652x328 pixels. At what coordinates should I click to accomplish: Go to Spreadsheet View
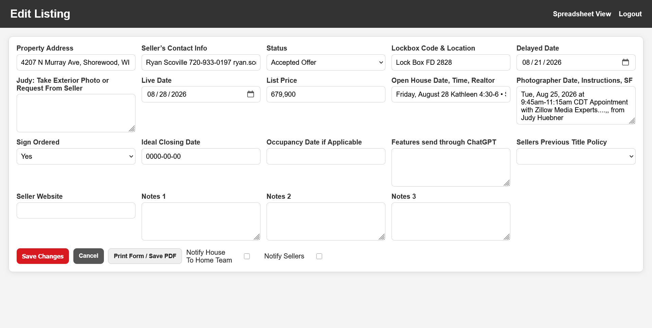click(582, 14)
